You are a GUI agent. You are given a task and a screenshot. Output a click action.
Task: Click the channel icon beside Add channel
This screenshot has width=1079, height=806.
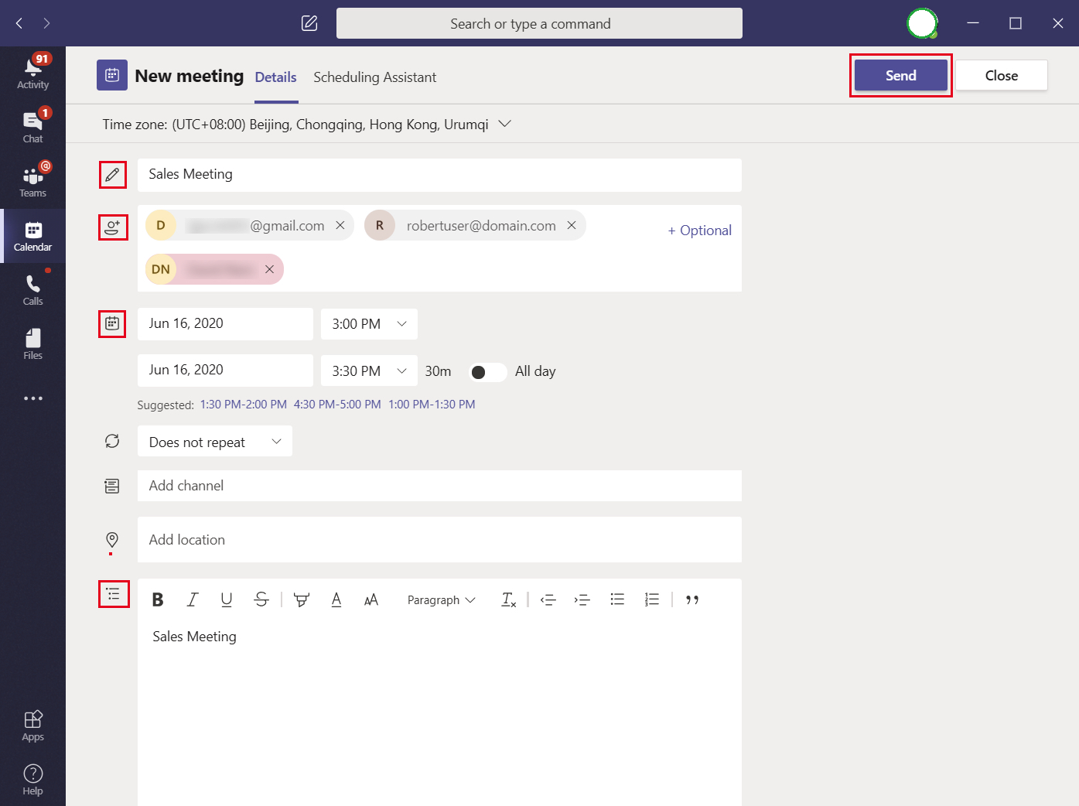[112, 486]
